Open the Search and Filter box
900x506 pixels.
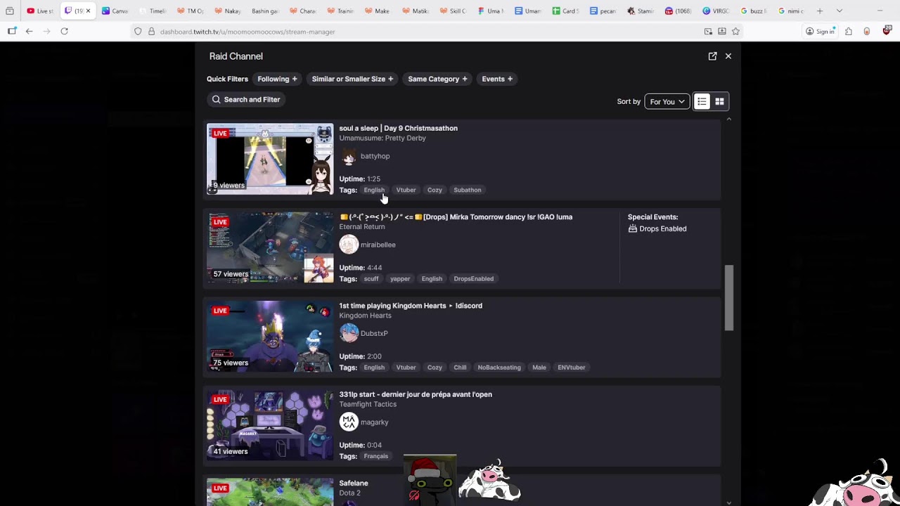(x=246, y=100)
